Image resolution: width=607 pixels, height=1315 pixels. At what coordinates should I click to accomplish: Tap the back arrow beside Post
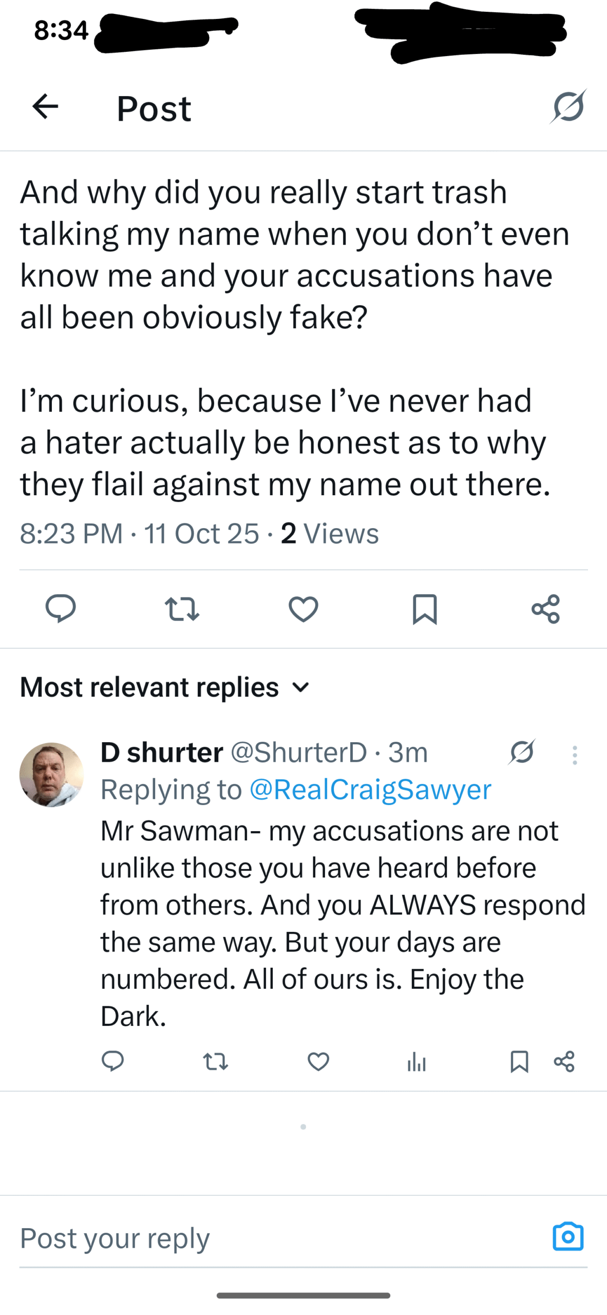(45, 107)
